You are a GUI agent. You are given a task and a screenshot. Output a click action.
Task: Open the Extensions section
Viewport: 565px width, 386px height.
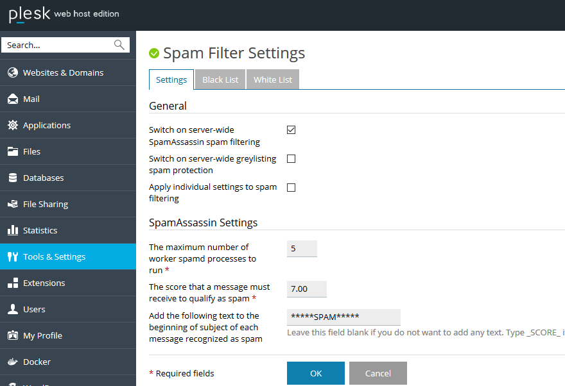point(68,283)
